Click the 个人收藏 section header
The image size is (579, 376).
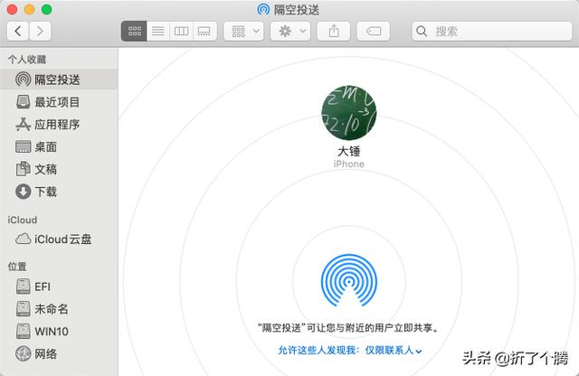pyautogui.click(x=27, y=60)
